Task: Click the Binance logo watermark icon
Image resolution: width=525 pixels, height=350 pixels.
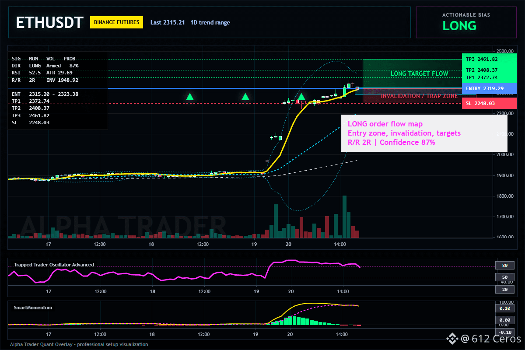Action: 451,338
